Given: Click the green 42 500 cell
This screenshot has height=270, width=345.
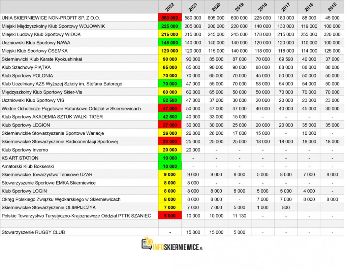Looking at the screenshot, I should [170, 117].
